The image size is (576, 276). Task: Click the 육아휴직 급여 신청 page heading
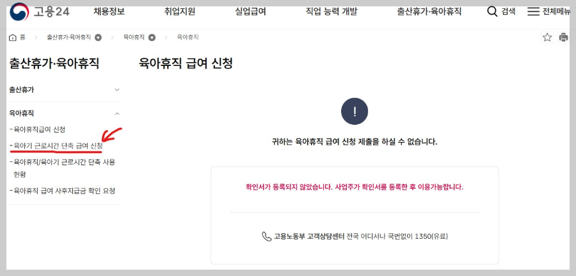(186, 63)
